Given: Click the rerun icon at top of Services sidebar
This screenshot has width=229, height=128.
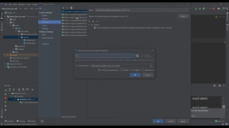Looking at the screenshot, I should point(5,90).
